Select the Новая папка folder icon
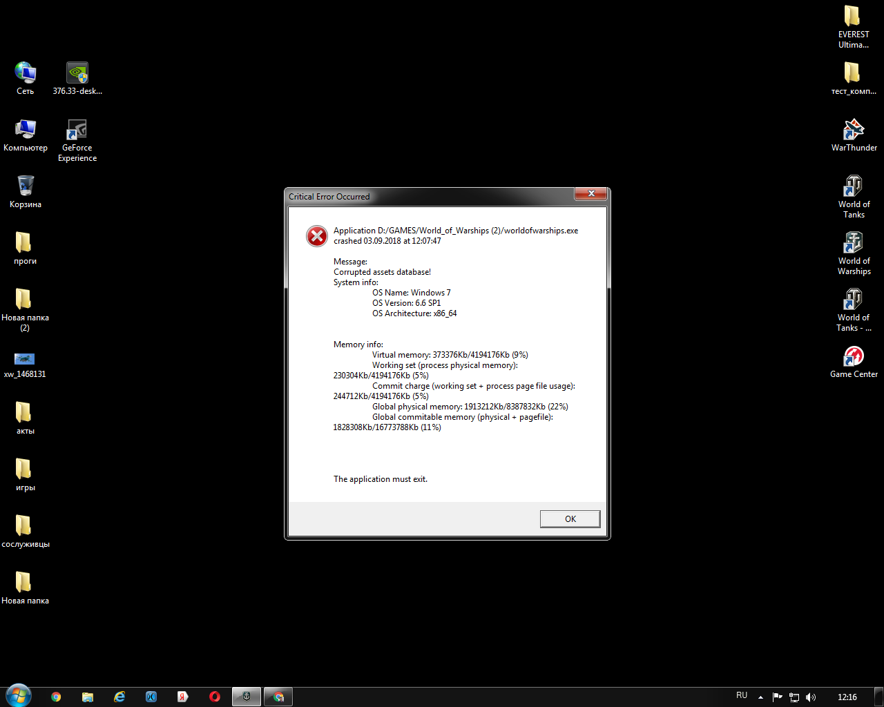Screen dimensions: 884x707 coord(26,588)
